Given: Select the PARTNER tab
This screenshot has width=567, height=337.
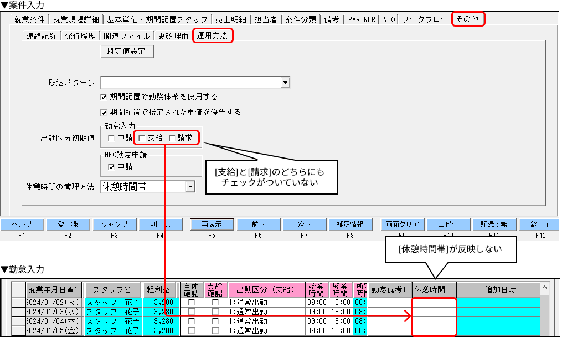Looking at the screenshot, I should [362, 19].
